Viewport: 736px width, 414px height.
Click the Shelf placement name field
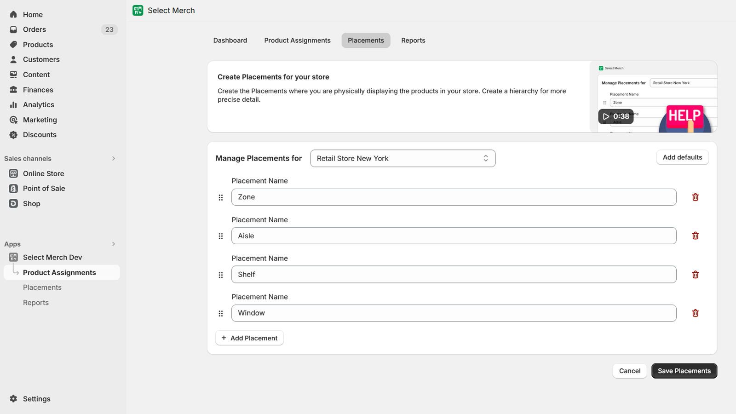(453, 274)
